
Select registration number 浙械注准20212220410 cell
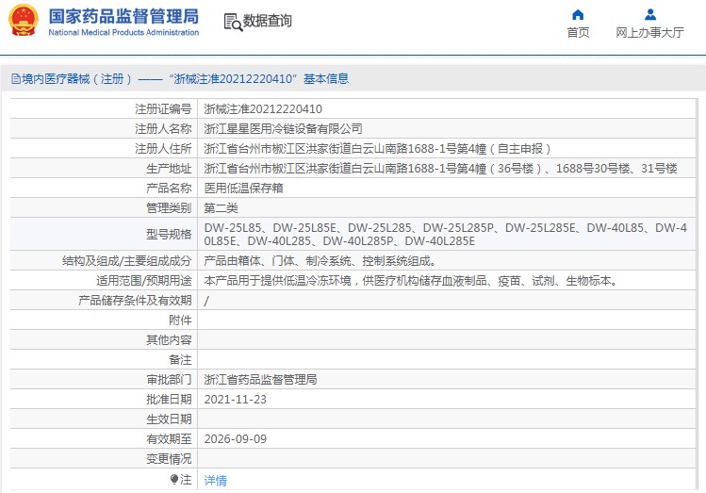point(263,109)
